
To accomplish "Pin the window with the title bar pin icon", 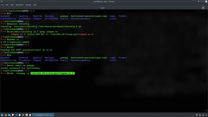I will pos(199,1).
